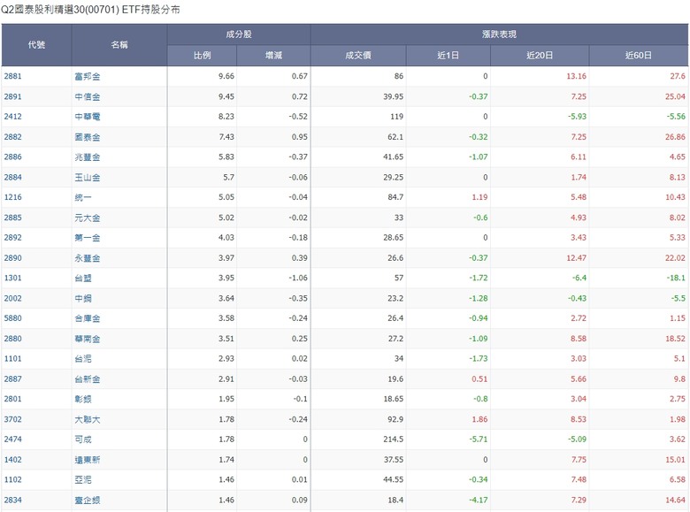690x512 pixels.
Task: Click the -18.1 near-60-day value for 台塑
Action: click(x=676, y=278)
